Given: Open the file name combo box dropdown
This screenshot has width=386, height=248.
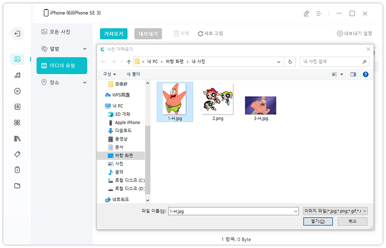Looking at the screenshot, I should point(296,211).
